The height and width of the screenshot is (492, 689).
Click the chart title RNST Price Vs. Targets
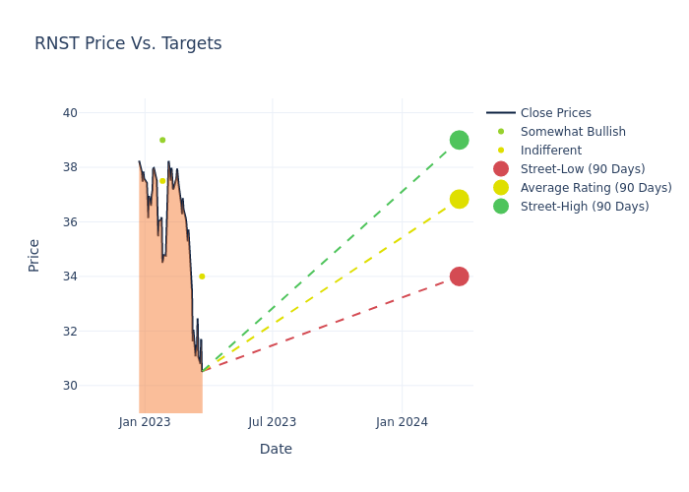coord(128,43)
